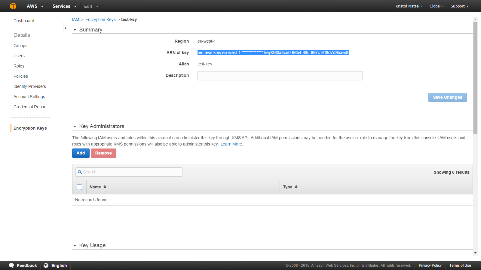Open Credential Report in the sidebar
481x270 pixels.
[30, 107]
